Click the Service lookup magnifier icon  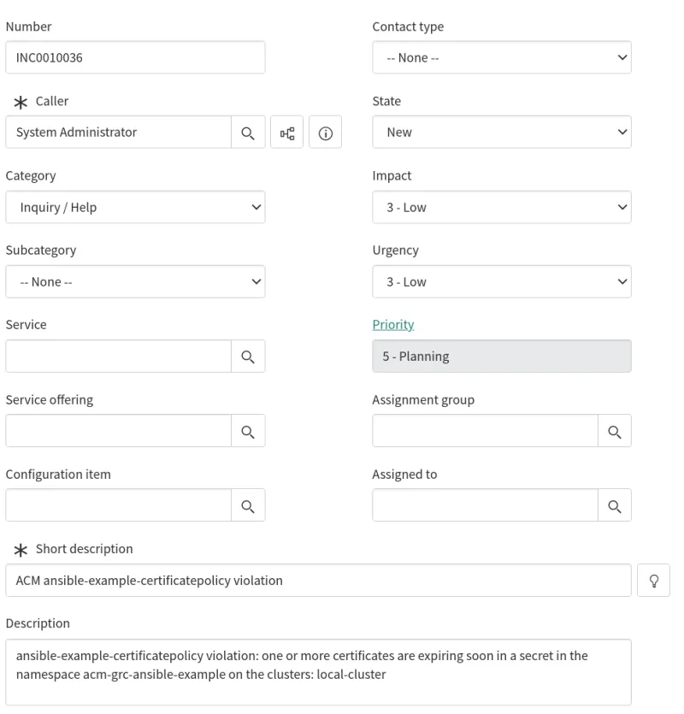tap(248, 357)
